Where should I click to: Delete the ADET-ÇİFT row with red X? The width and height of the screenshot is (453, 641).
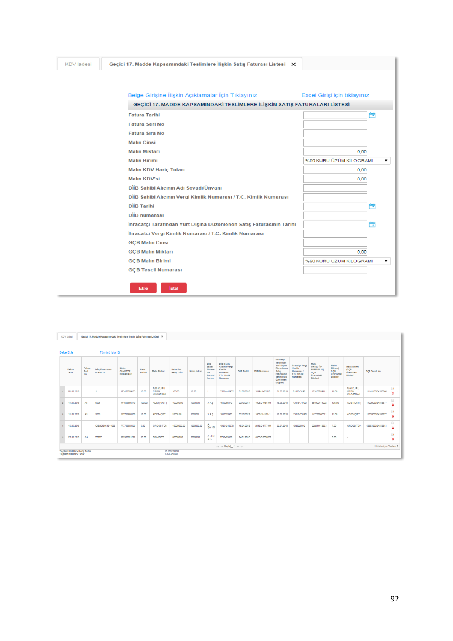click(393, 416)
